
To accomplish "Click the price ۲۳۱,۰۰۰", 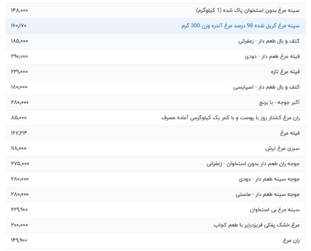I will coord(19,72).
